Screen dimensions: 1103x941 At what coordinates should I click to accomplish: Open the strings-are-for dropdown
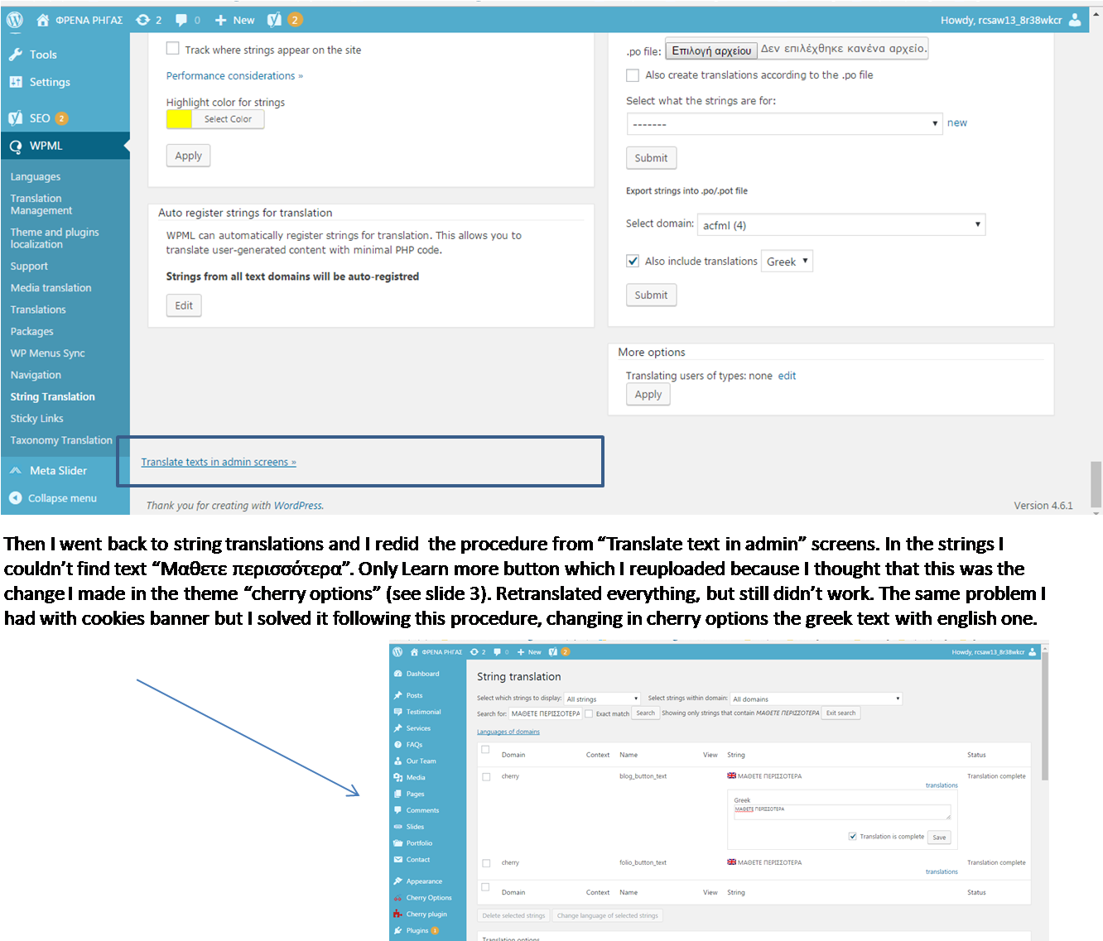click(x=783, y=124)
